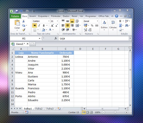Click the formula bar containing Loja
This screenshot has height=123, width=143.
tap(94, 38)
